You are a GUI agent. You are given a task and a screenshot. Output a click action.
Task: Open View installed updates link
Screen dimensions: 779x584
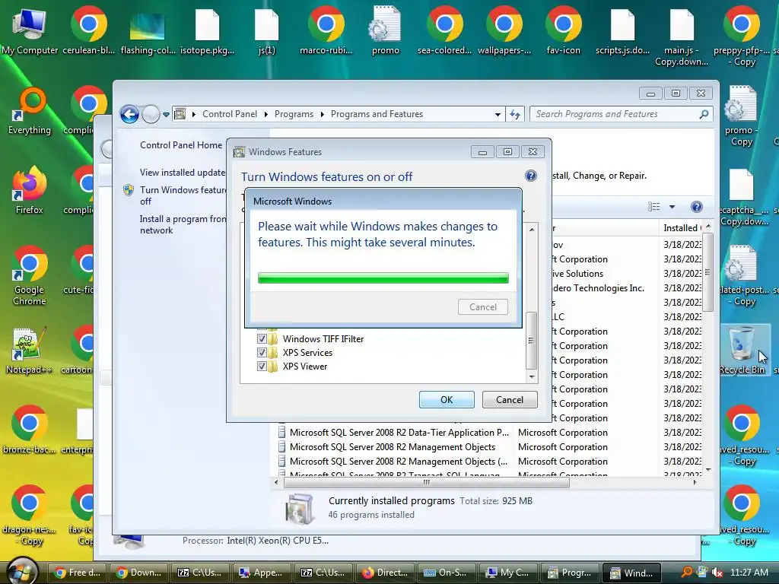(183, 173)
